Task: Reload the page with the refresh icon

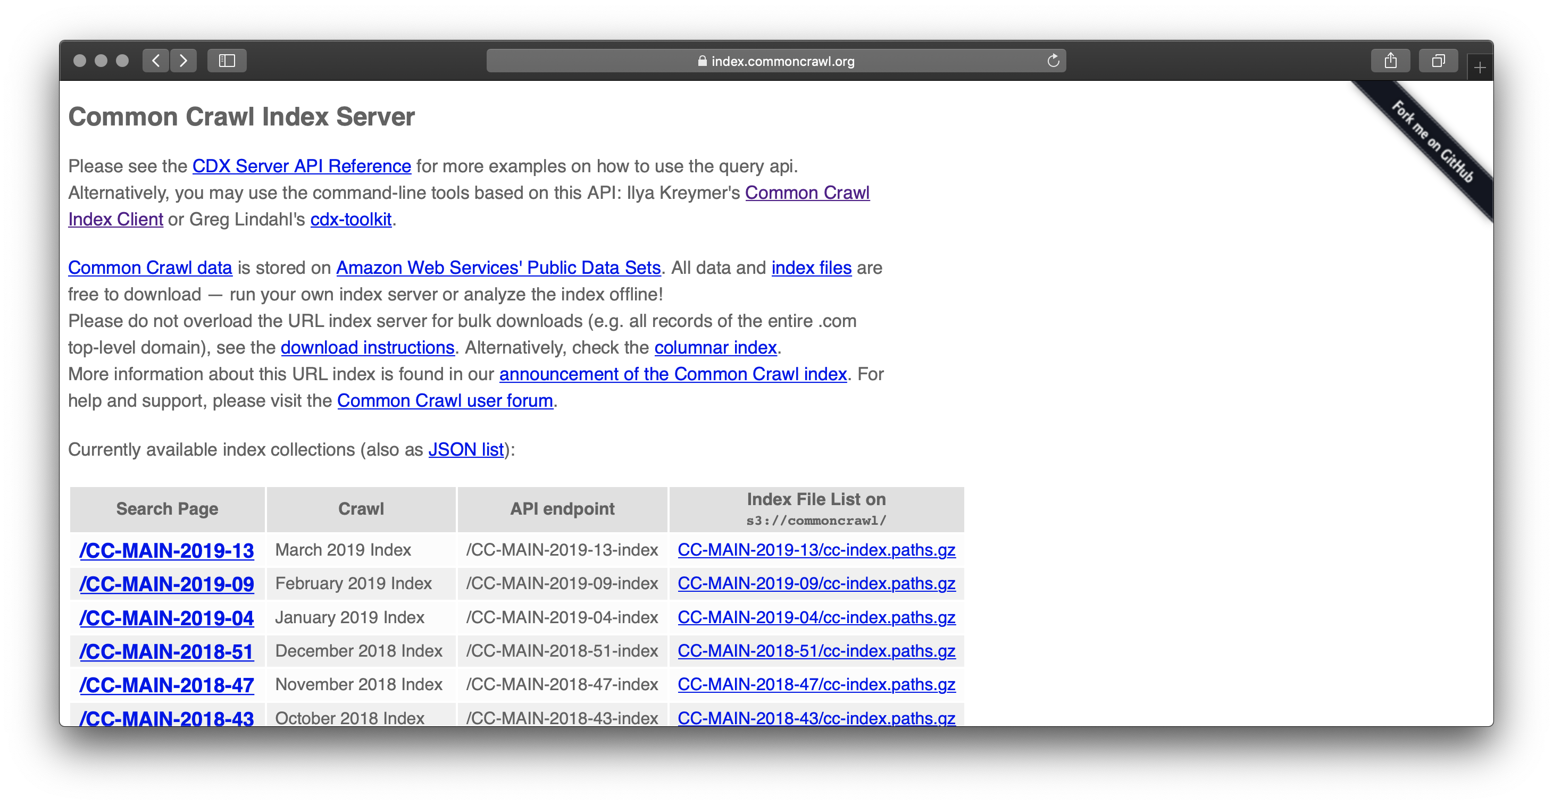Action: pos(1053,61)
